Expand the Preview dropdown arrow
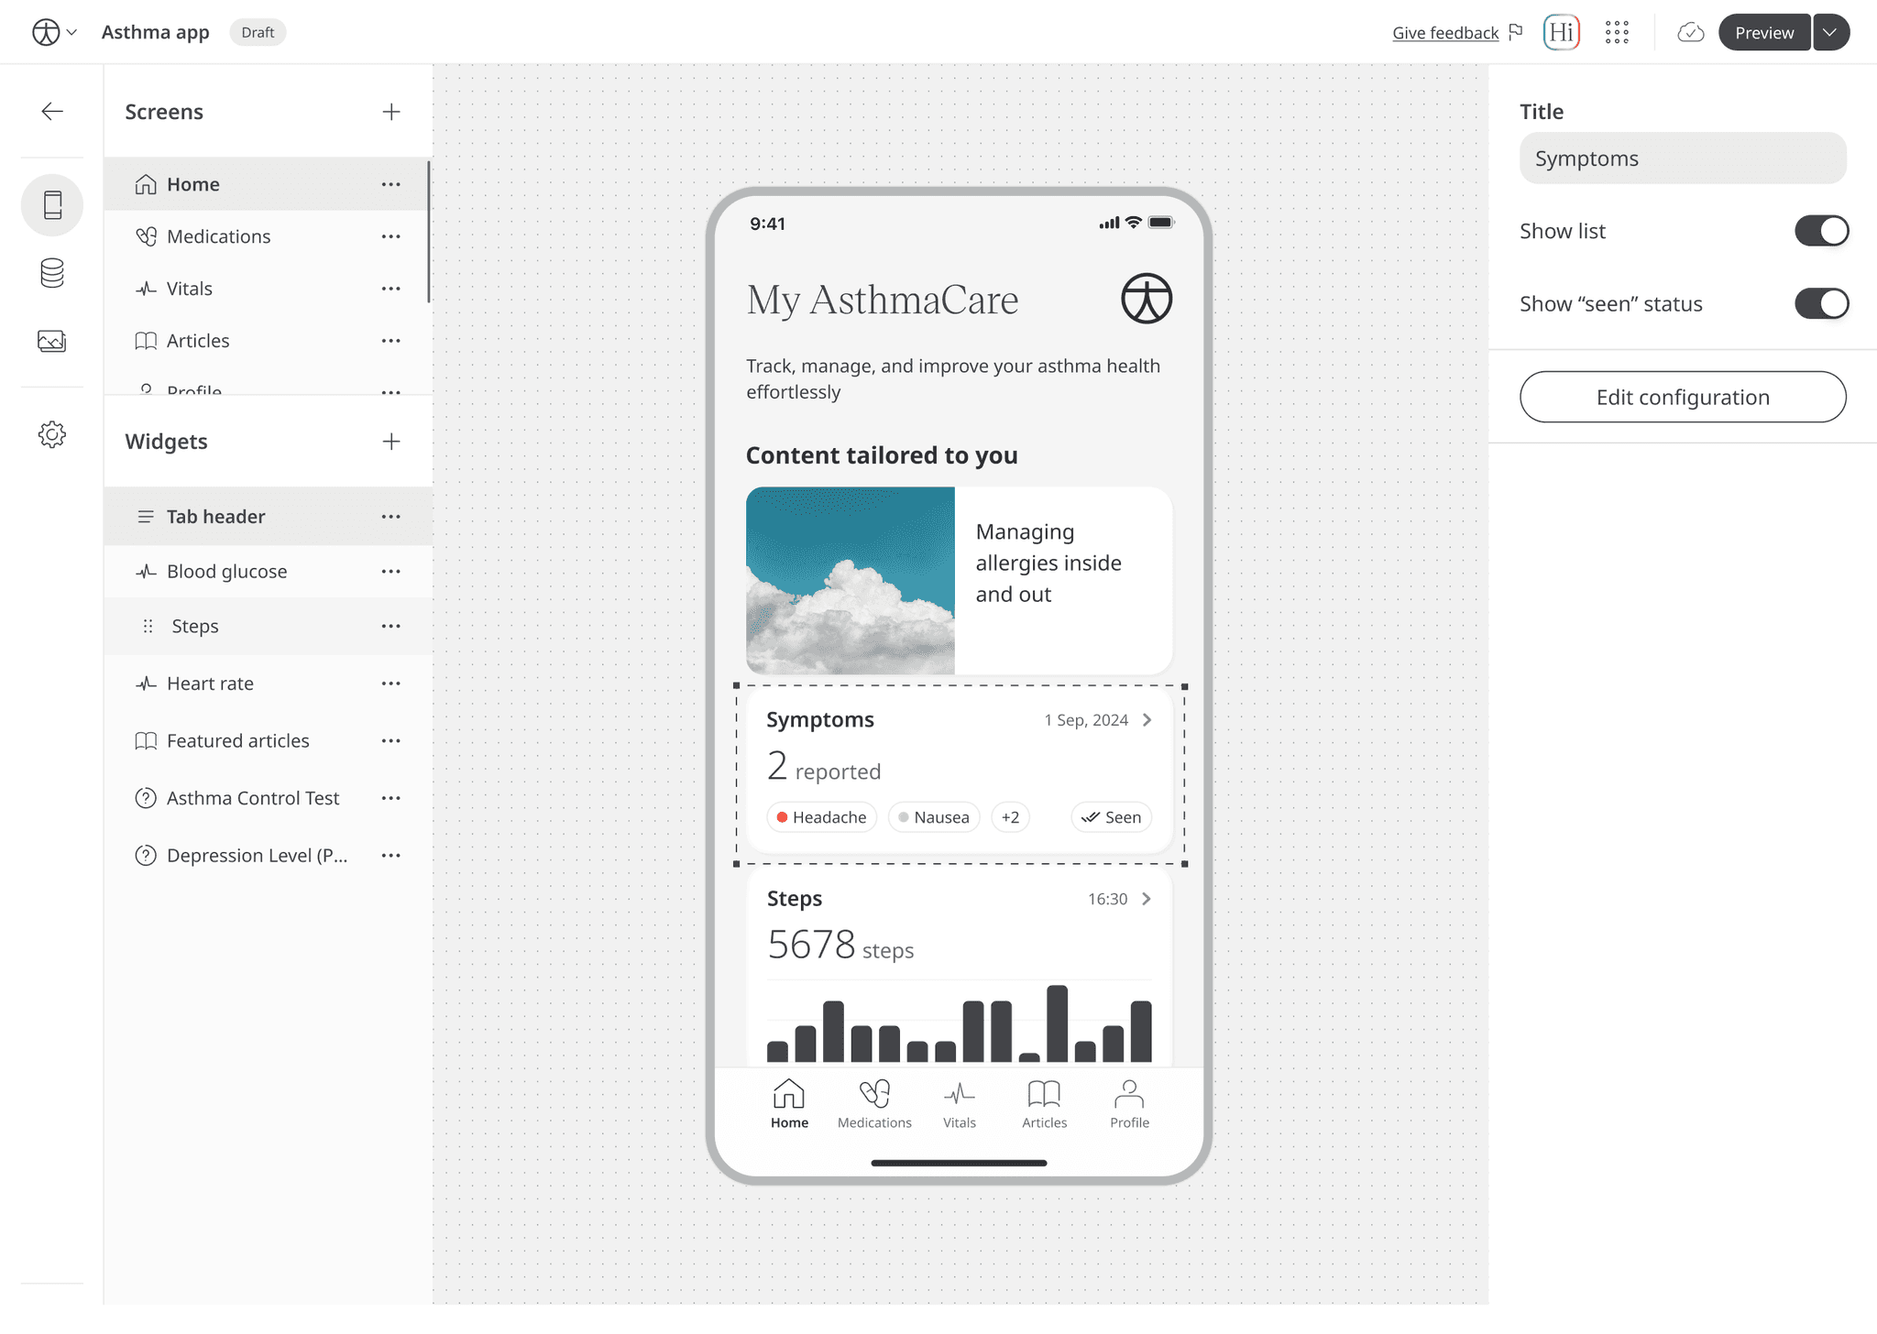The width and height of the screenshot is (1877, 1334). point(1830,33)
